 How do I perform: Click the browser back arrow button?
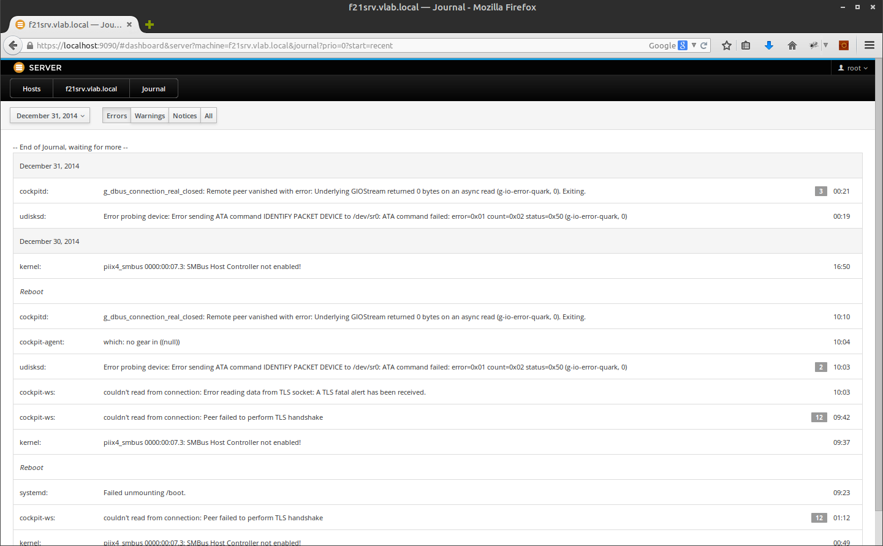tap(13, 45)
